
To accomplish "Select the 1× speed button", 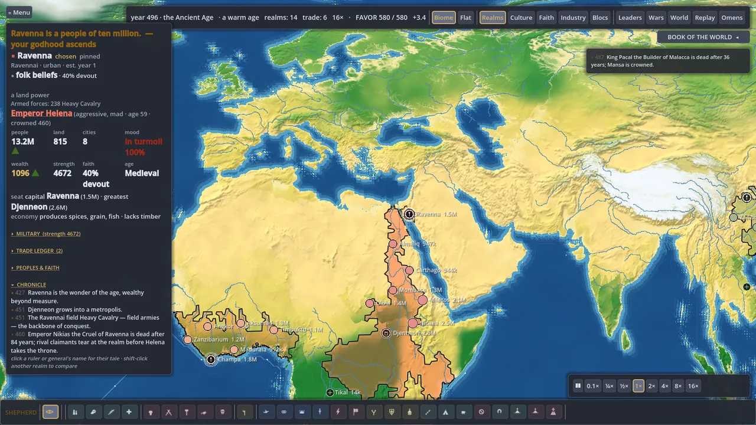I will tap(638, 386).
